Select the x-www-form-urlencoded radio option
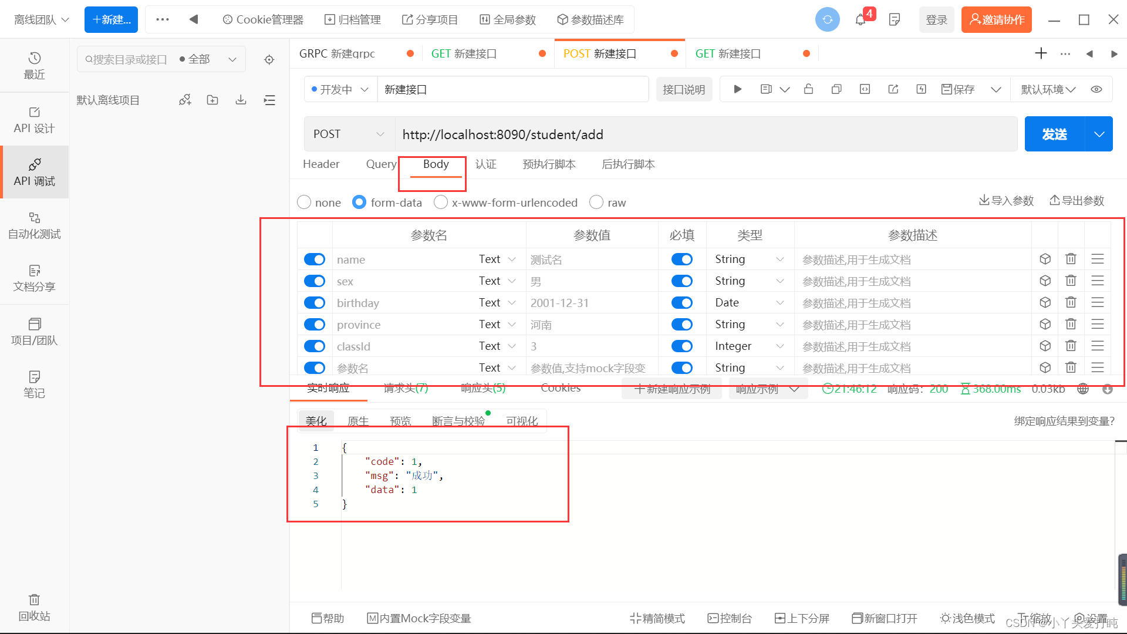Image resolution: width=1127 pixels, height=634 pixels. (440, 202)
